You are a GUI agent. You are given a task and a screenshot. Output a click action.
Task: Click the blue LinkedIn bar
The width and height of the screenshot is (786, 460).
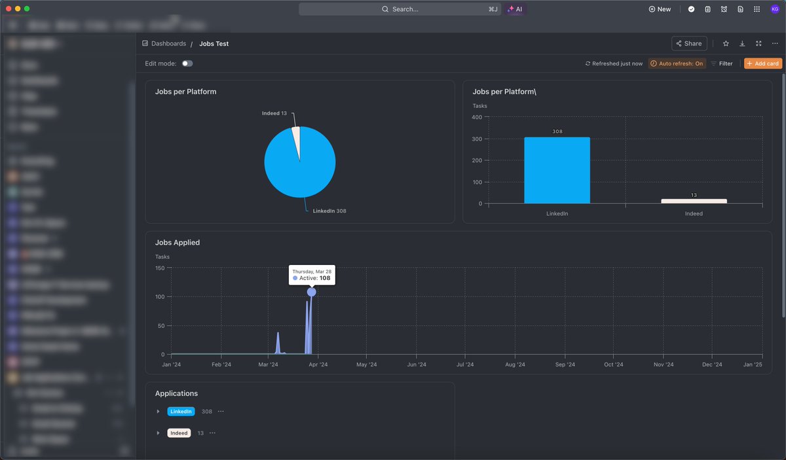557,170
